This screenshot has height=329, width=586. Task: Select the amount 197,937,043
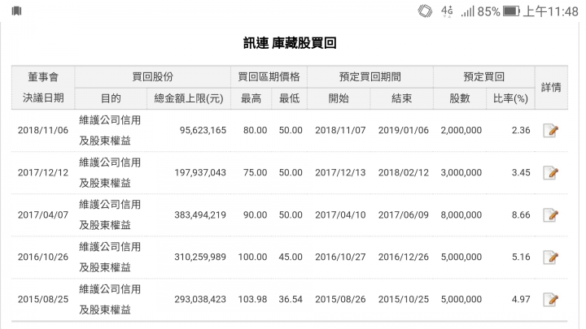point(200,173)
